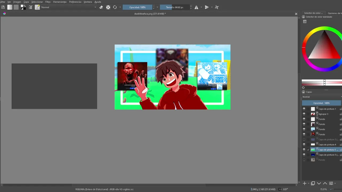Show the greyed-out Capa de pintura 5 layer
The height and width of the screenshot is (192, 342).
[304, 139]
